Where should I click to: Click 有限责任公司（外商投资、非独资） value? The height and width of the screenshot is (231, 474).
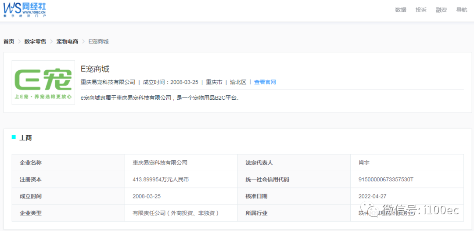pyautogui.click(x=176, y=213)
